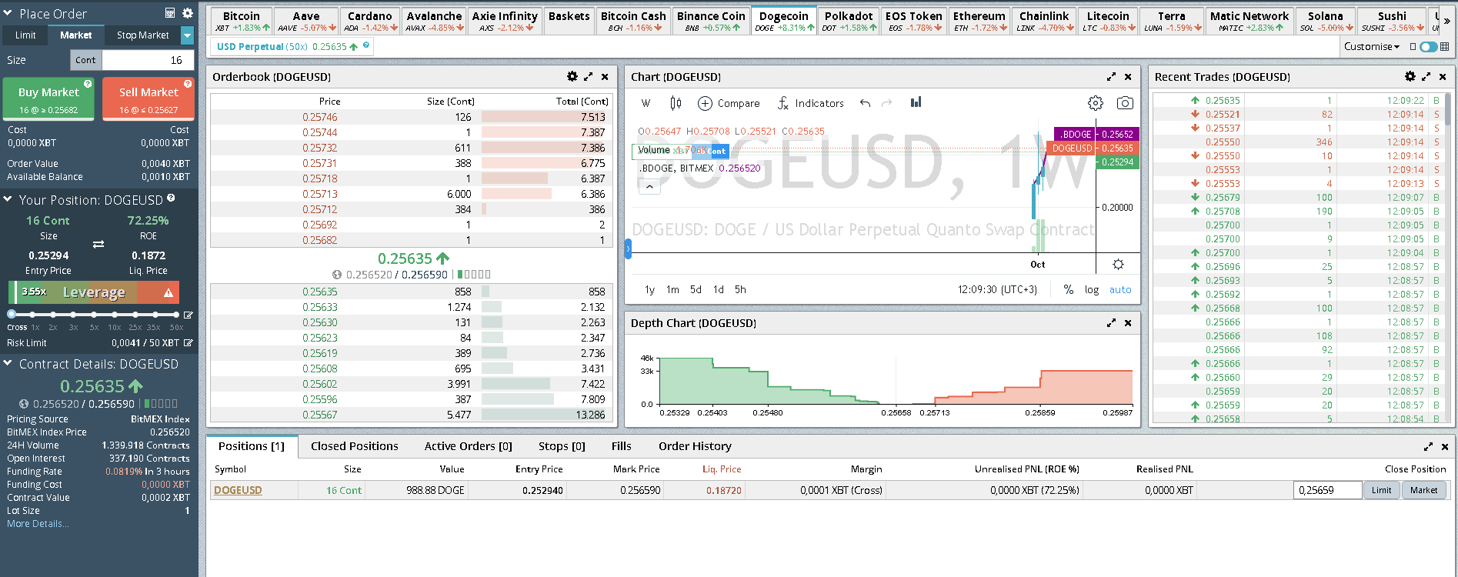
Task: Switch to Active Orders tab
Action: [469, 446]
